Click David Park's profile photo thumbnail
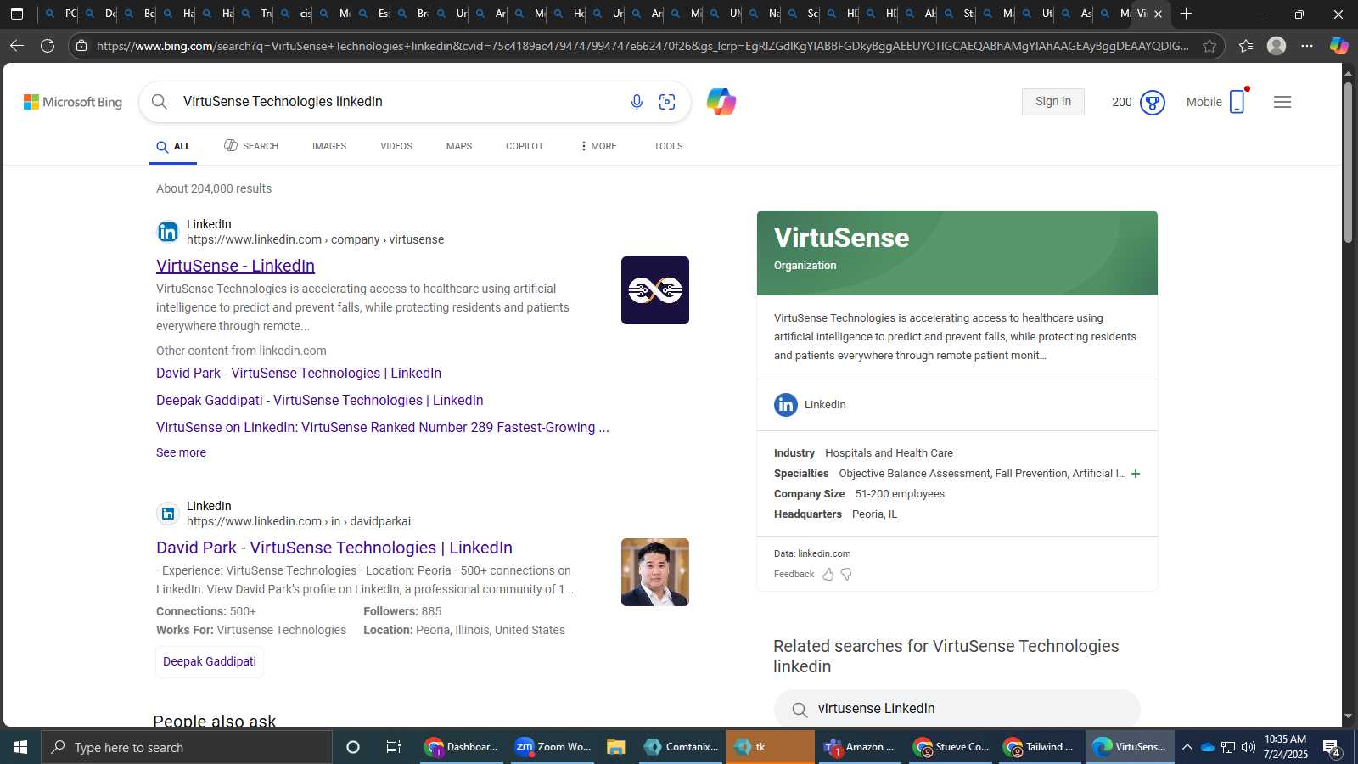The height and width of the screenshot is (764, 1358). tap(655, 572)
